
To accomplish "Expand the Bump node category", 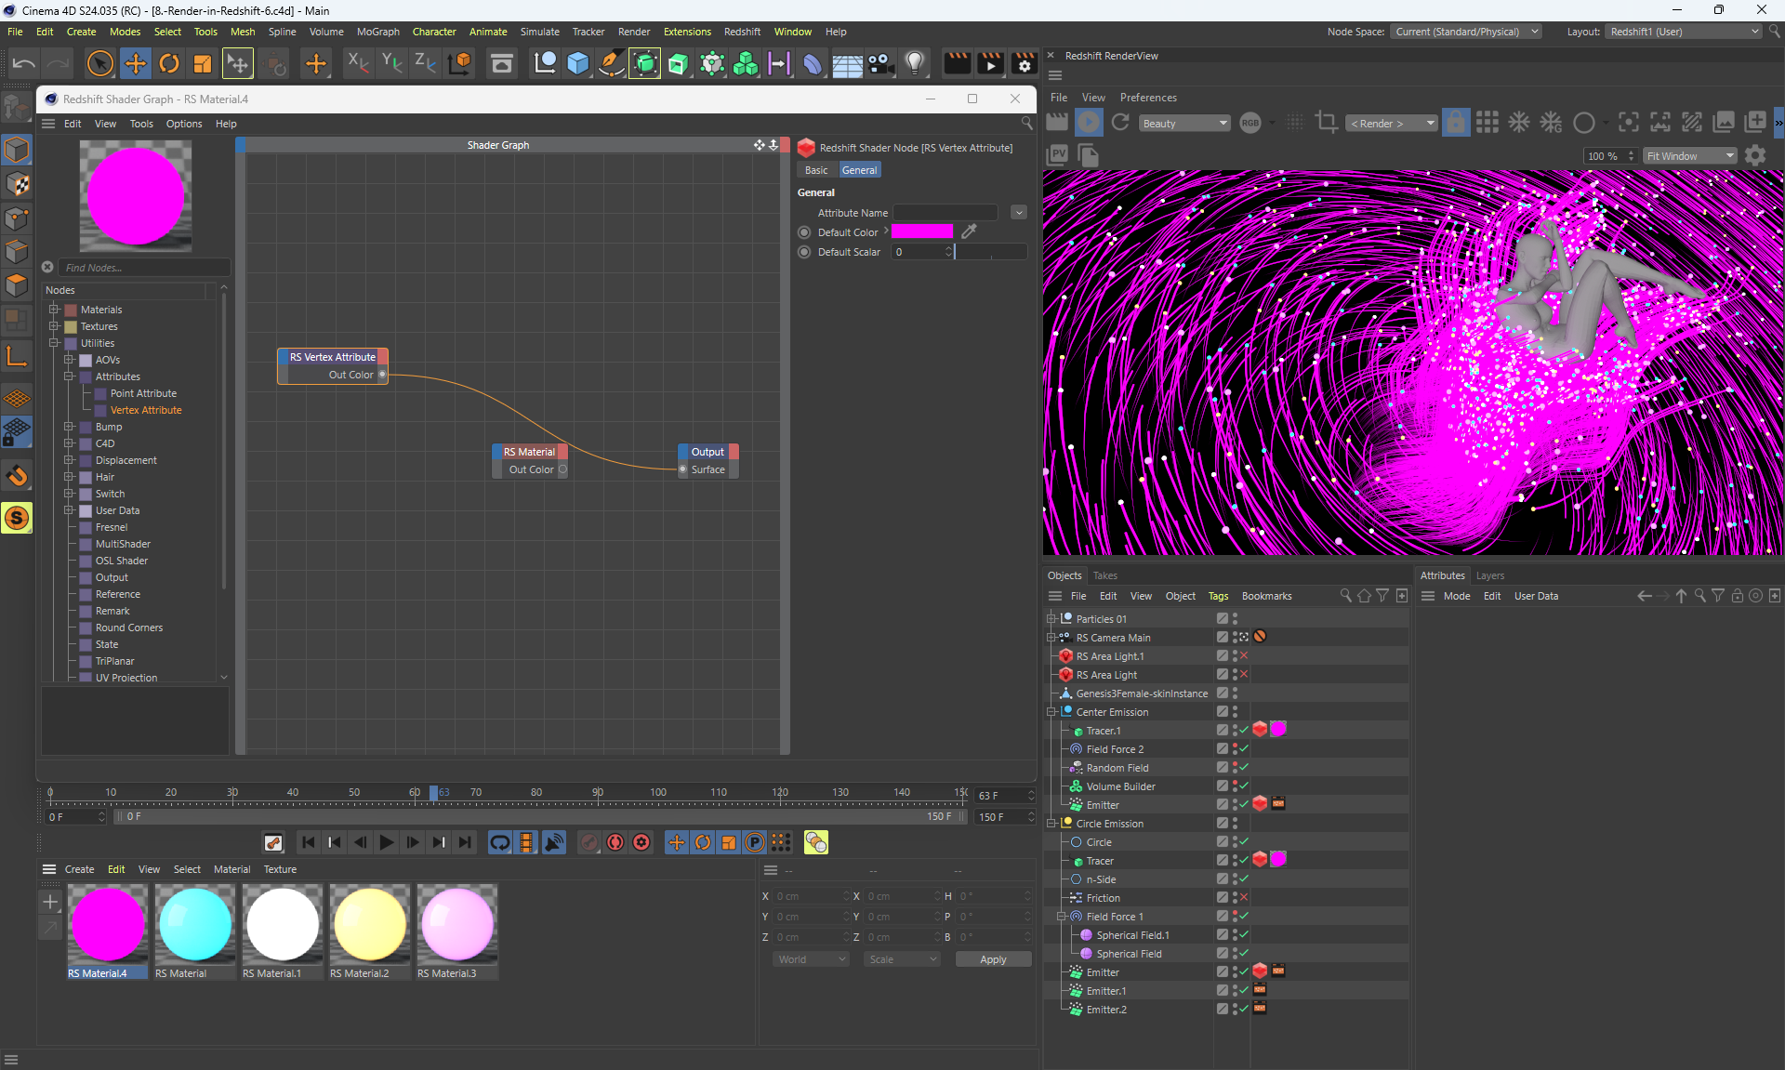I will coord(69,427).
